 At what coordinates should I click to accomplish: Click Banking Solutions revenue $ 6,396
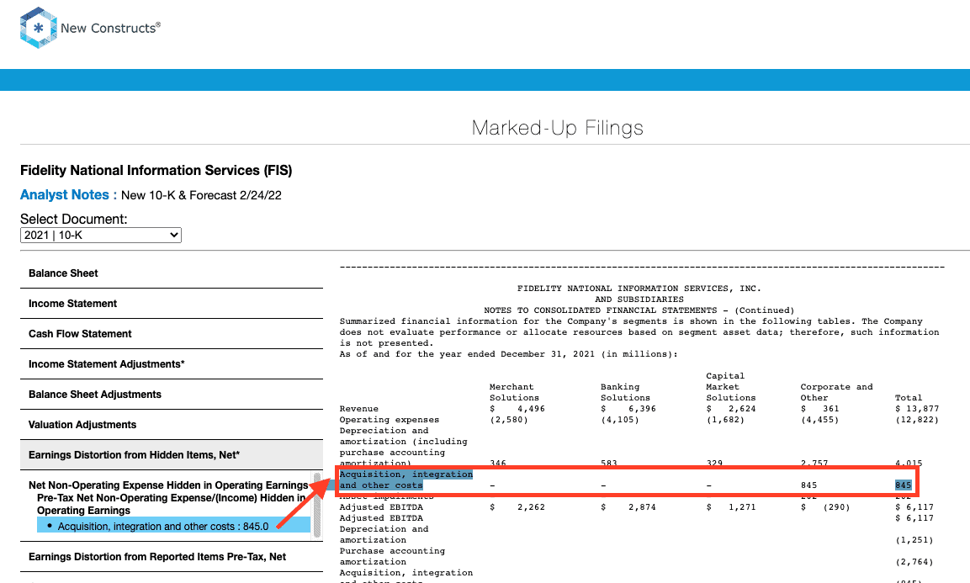(x=628, y=409)
